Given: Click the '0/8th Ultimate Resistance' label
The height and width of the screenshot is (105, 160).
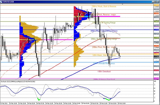Looking at the screenshot, I should (x=104, y=64).
